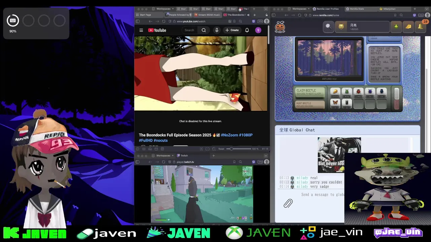Mute the Boondocks tab audio icon

[248, 15]
